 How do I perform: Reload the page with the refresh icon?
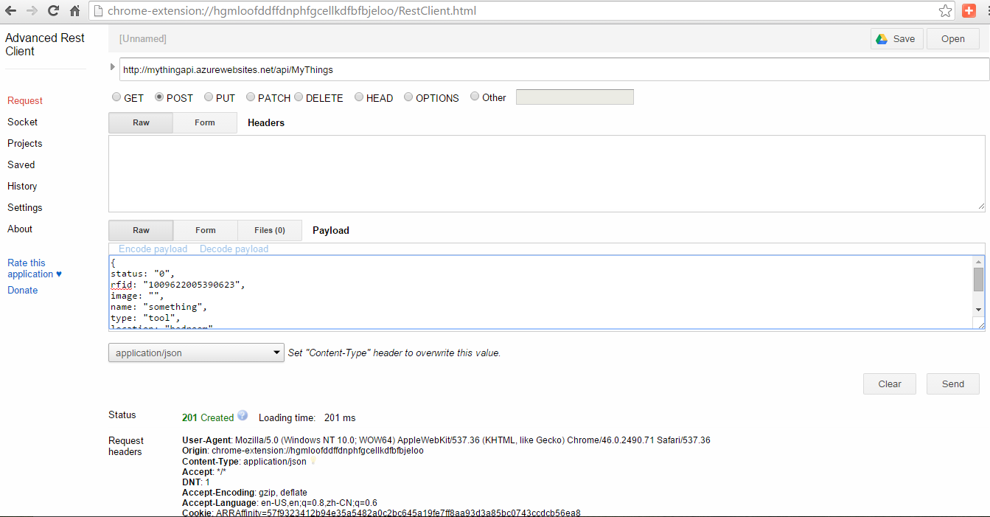tap(53, 11)
